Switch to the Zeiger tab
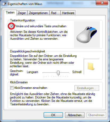Viewport: 110px width, 122px height. pos(22,13)
